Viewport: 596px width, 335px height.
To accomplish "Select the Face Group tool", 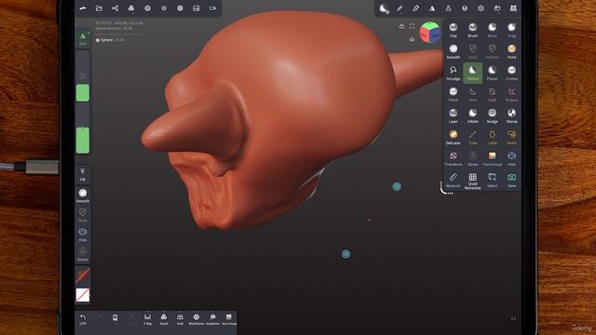I will (492, 158).
